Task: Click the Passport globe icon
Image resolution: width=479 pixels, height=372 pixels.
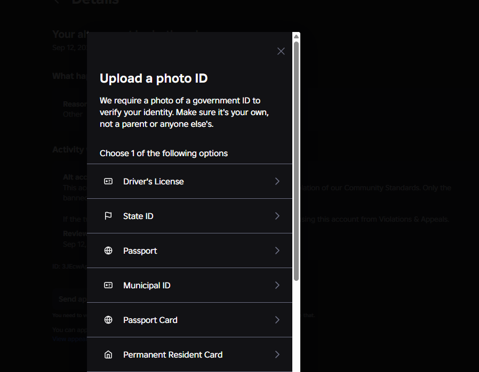Action: coord(108,250)
